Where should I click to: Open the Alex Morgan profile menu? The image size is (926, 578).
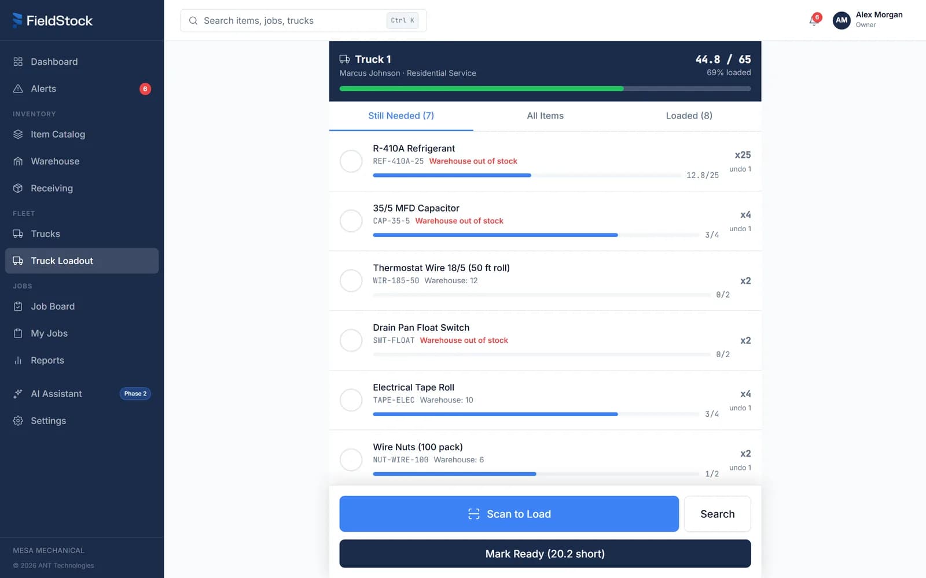point(868,20)
